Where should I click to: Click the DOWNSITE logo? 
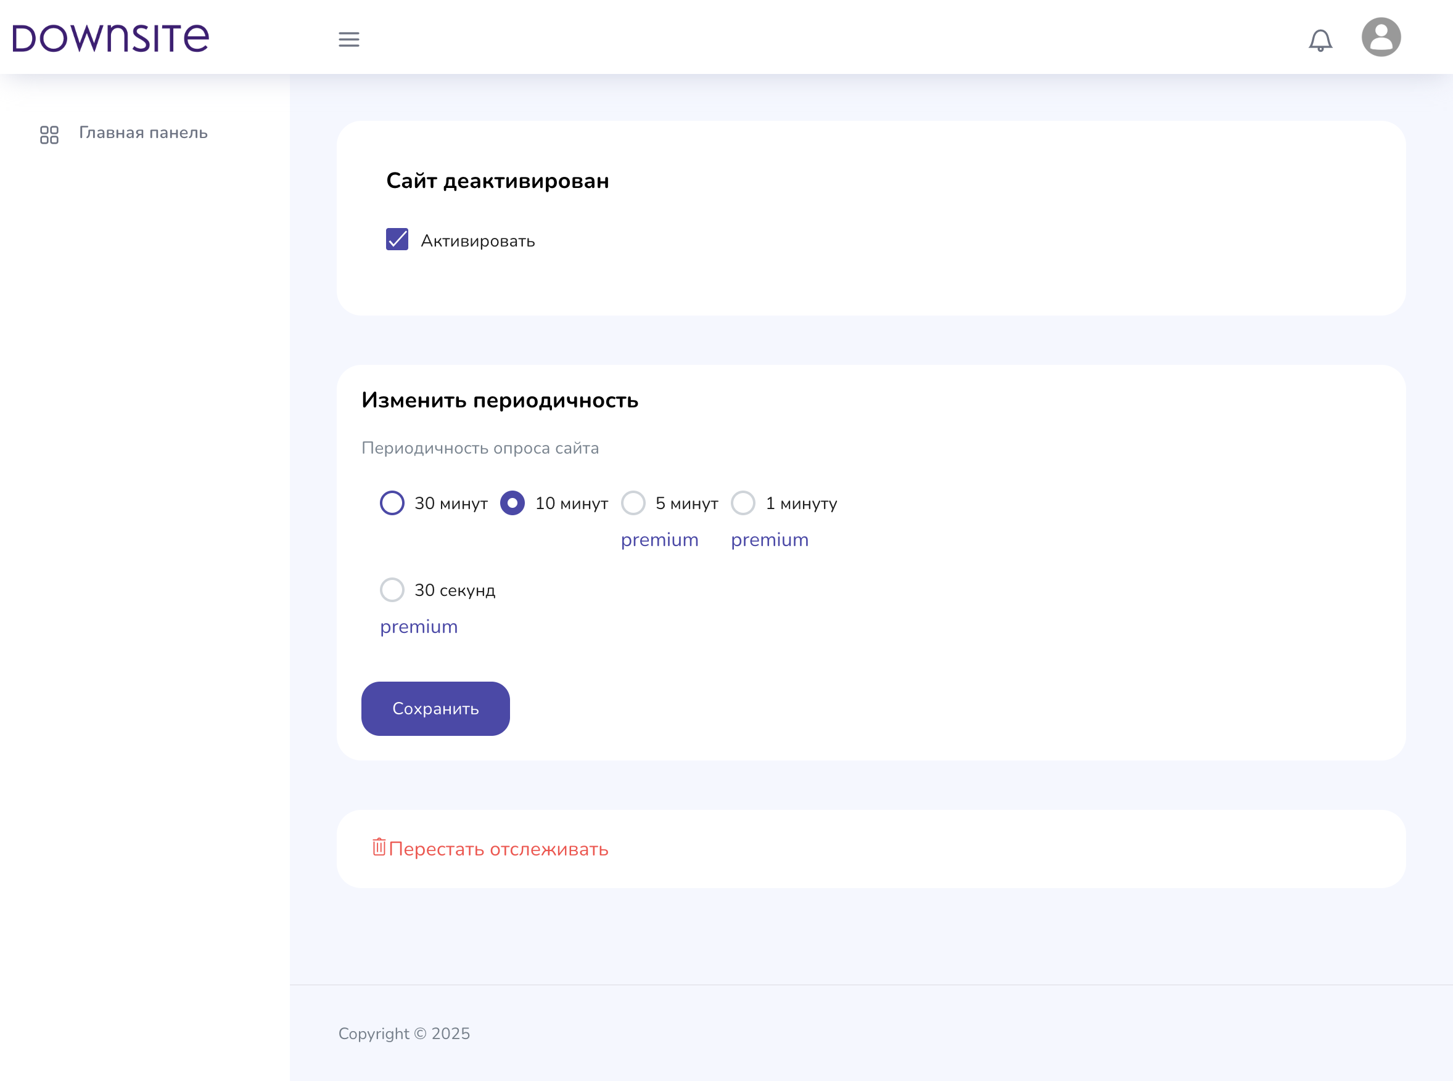pyautogui.click(x=110, y=38)
